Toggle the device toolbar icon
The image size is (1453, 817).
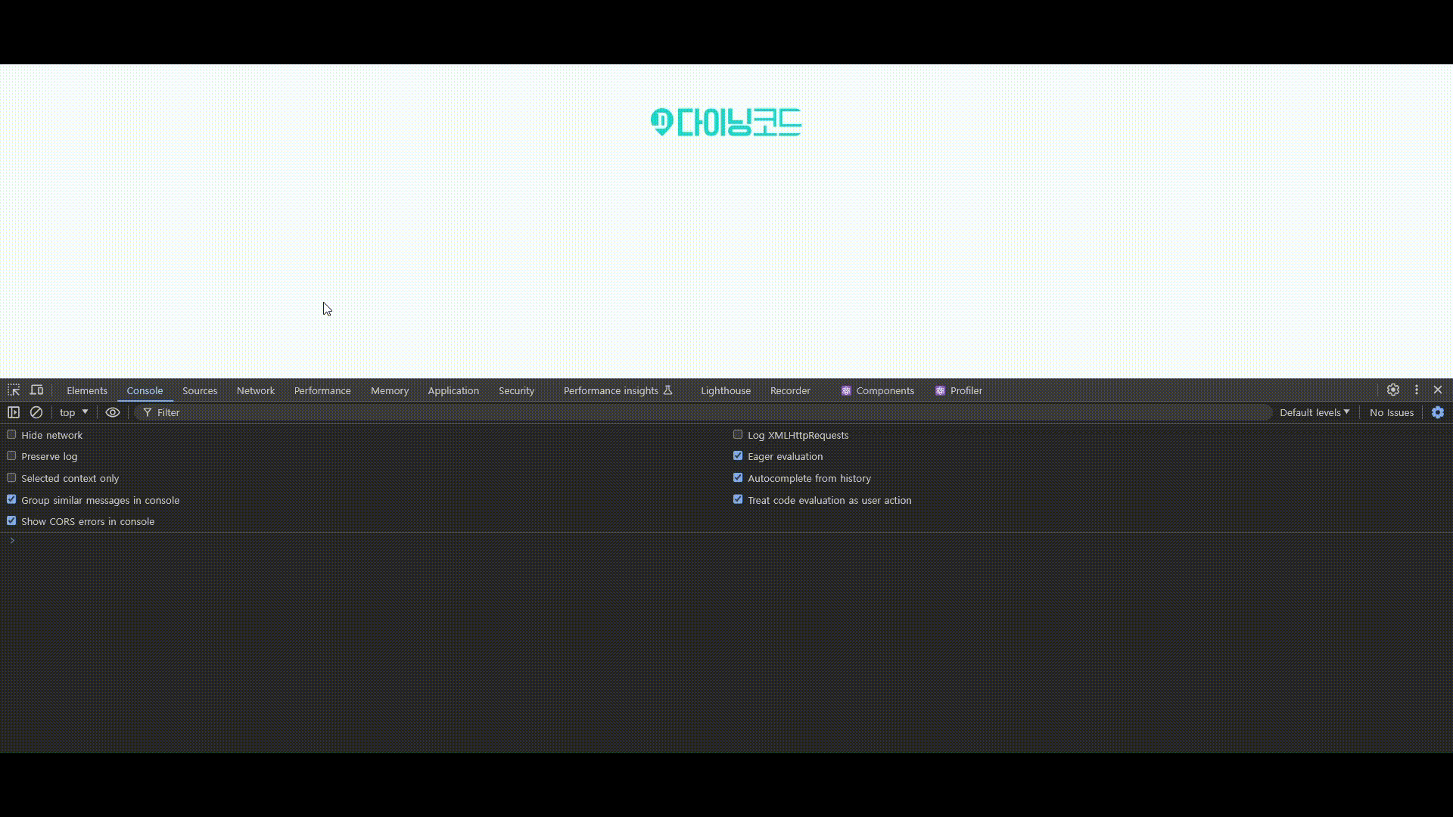36,390
